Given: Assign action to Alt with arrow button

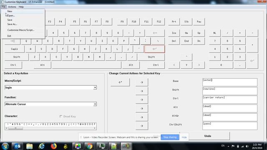Looking at the screenshot, I should (142, 108).
